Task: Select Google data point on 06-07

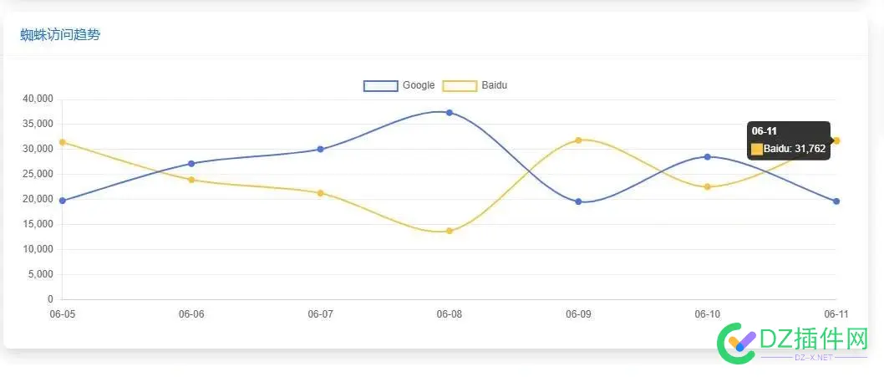Action: pos(321,149)
